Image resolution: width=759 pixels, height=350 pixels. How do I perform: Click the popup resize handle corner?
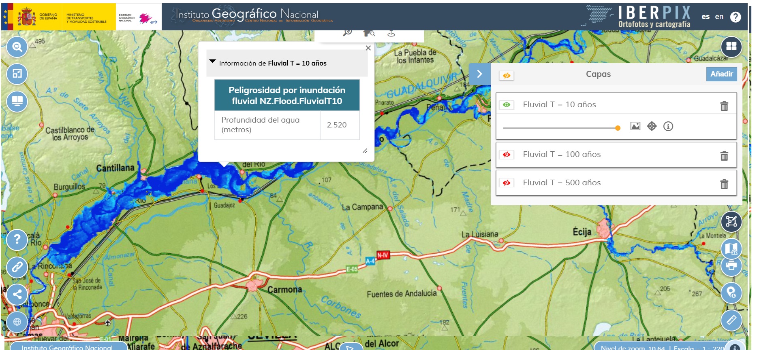click(x=365, y=151)
